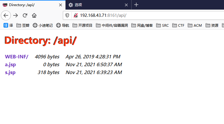Close the 选项 tab
The image size is (224, 124).
126,5
